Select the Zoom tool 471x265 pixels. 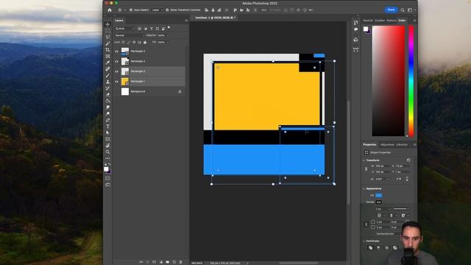coord(108,152)
